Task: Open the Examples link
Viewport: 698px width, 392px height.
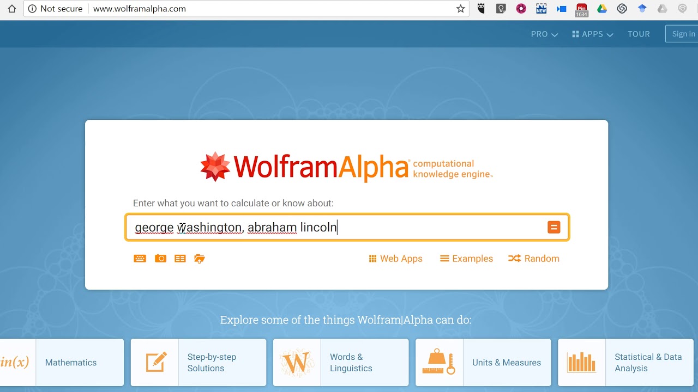Action: pyautogui.click(x=466, y=259)
